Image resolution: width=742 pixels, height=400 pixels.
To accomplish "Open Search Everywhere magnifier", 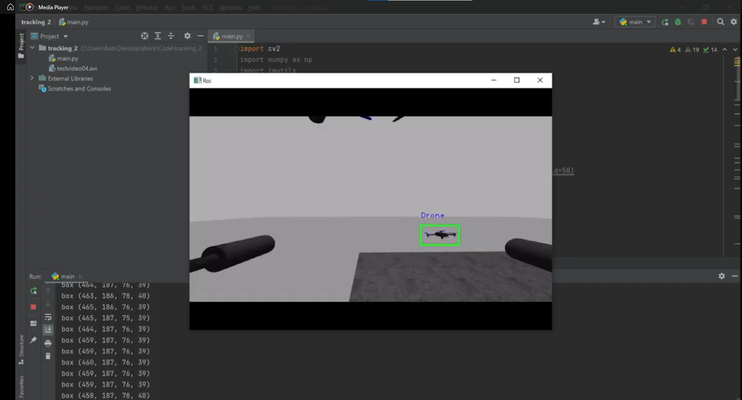I will (721, 22).
